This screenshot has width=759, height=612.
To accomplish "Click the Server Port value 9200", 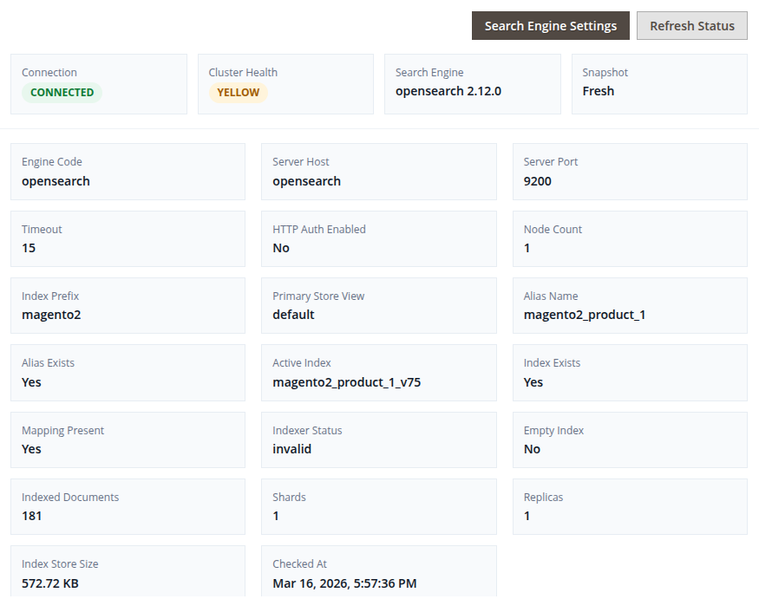I will tap(537, 181).
